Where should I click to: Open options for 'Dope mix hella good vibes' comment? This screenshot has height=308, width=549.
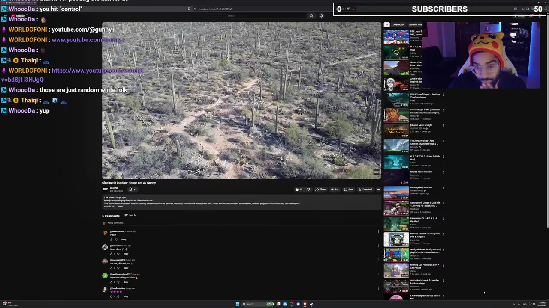378,274
